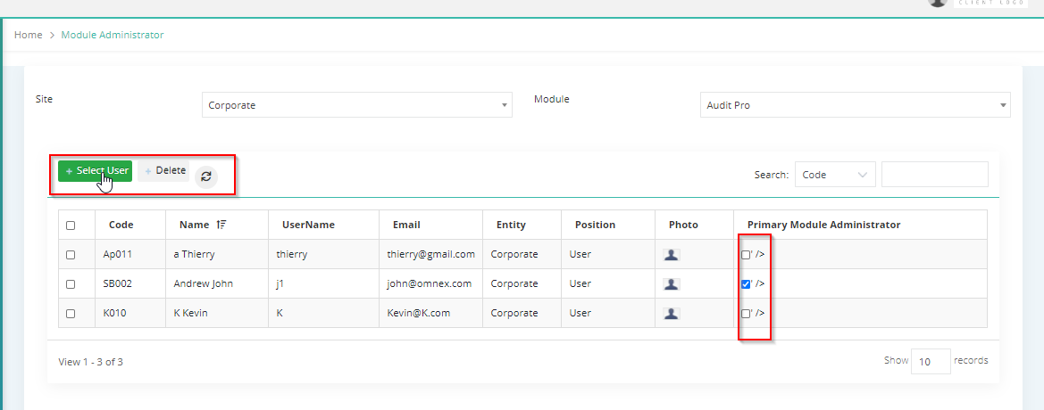Click the green Select User button
This screenshot has height=410, width=1044.
[96, 171]
